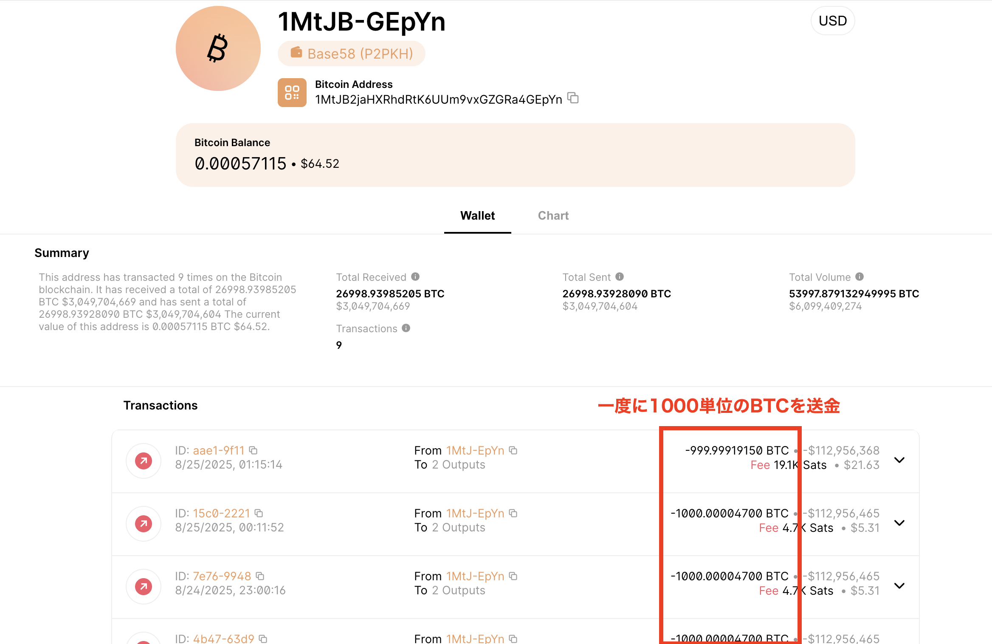Screen dimensions: 992x644
Task: Click the outgoing arrow icon for 7e76-9948
Action: (144, 586)
